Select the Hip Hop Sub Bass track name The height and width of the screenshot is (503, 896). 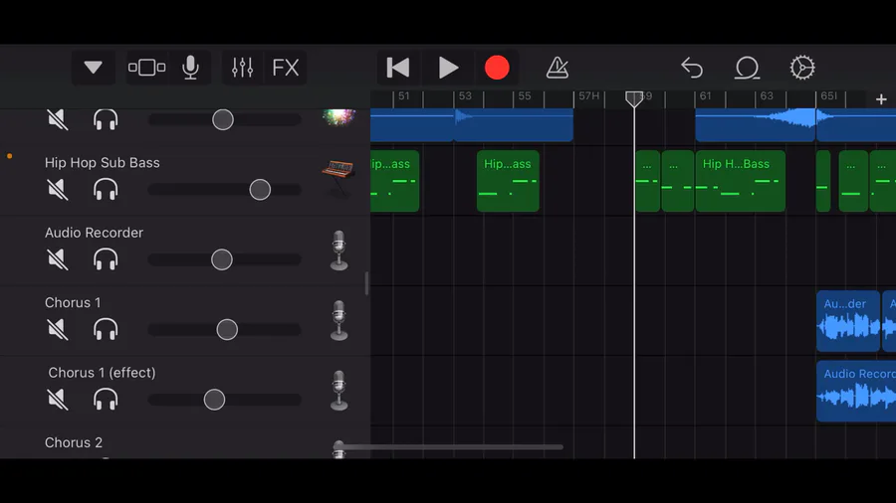coord(103,163)
